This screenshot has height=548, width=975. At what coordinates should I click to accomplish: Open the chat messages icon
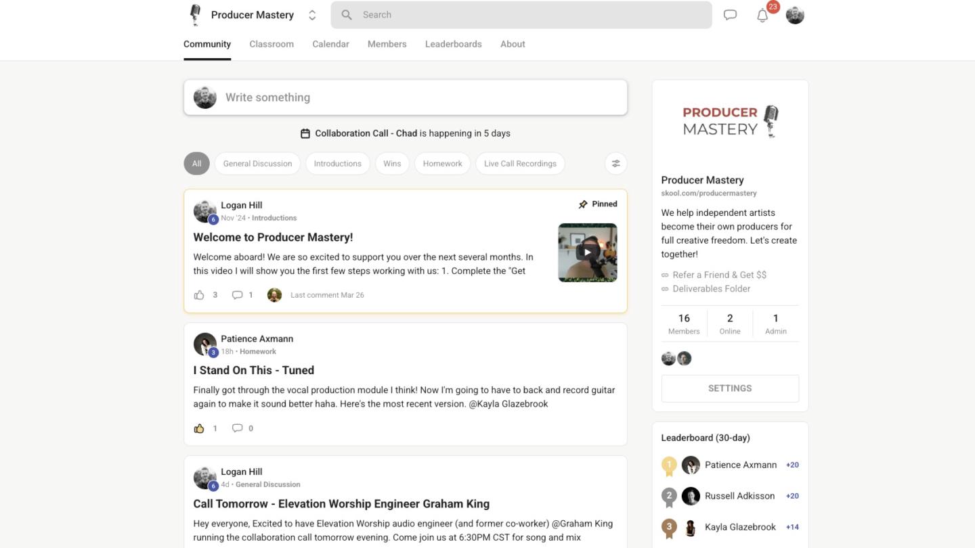tap(730, 15)
